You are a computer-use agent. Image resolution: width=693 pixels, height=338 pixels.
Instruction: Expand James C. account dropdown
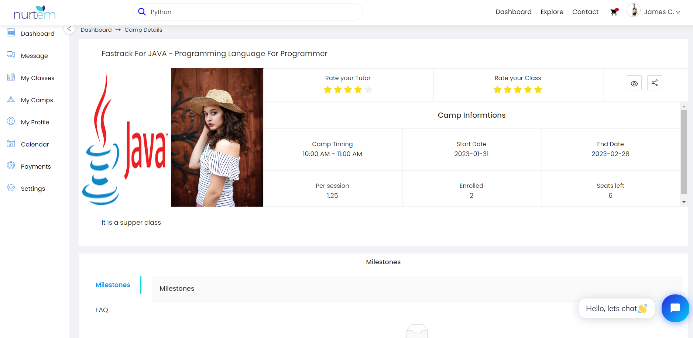662,12
